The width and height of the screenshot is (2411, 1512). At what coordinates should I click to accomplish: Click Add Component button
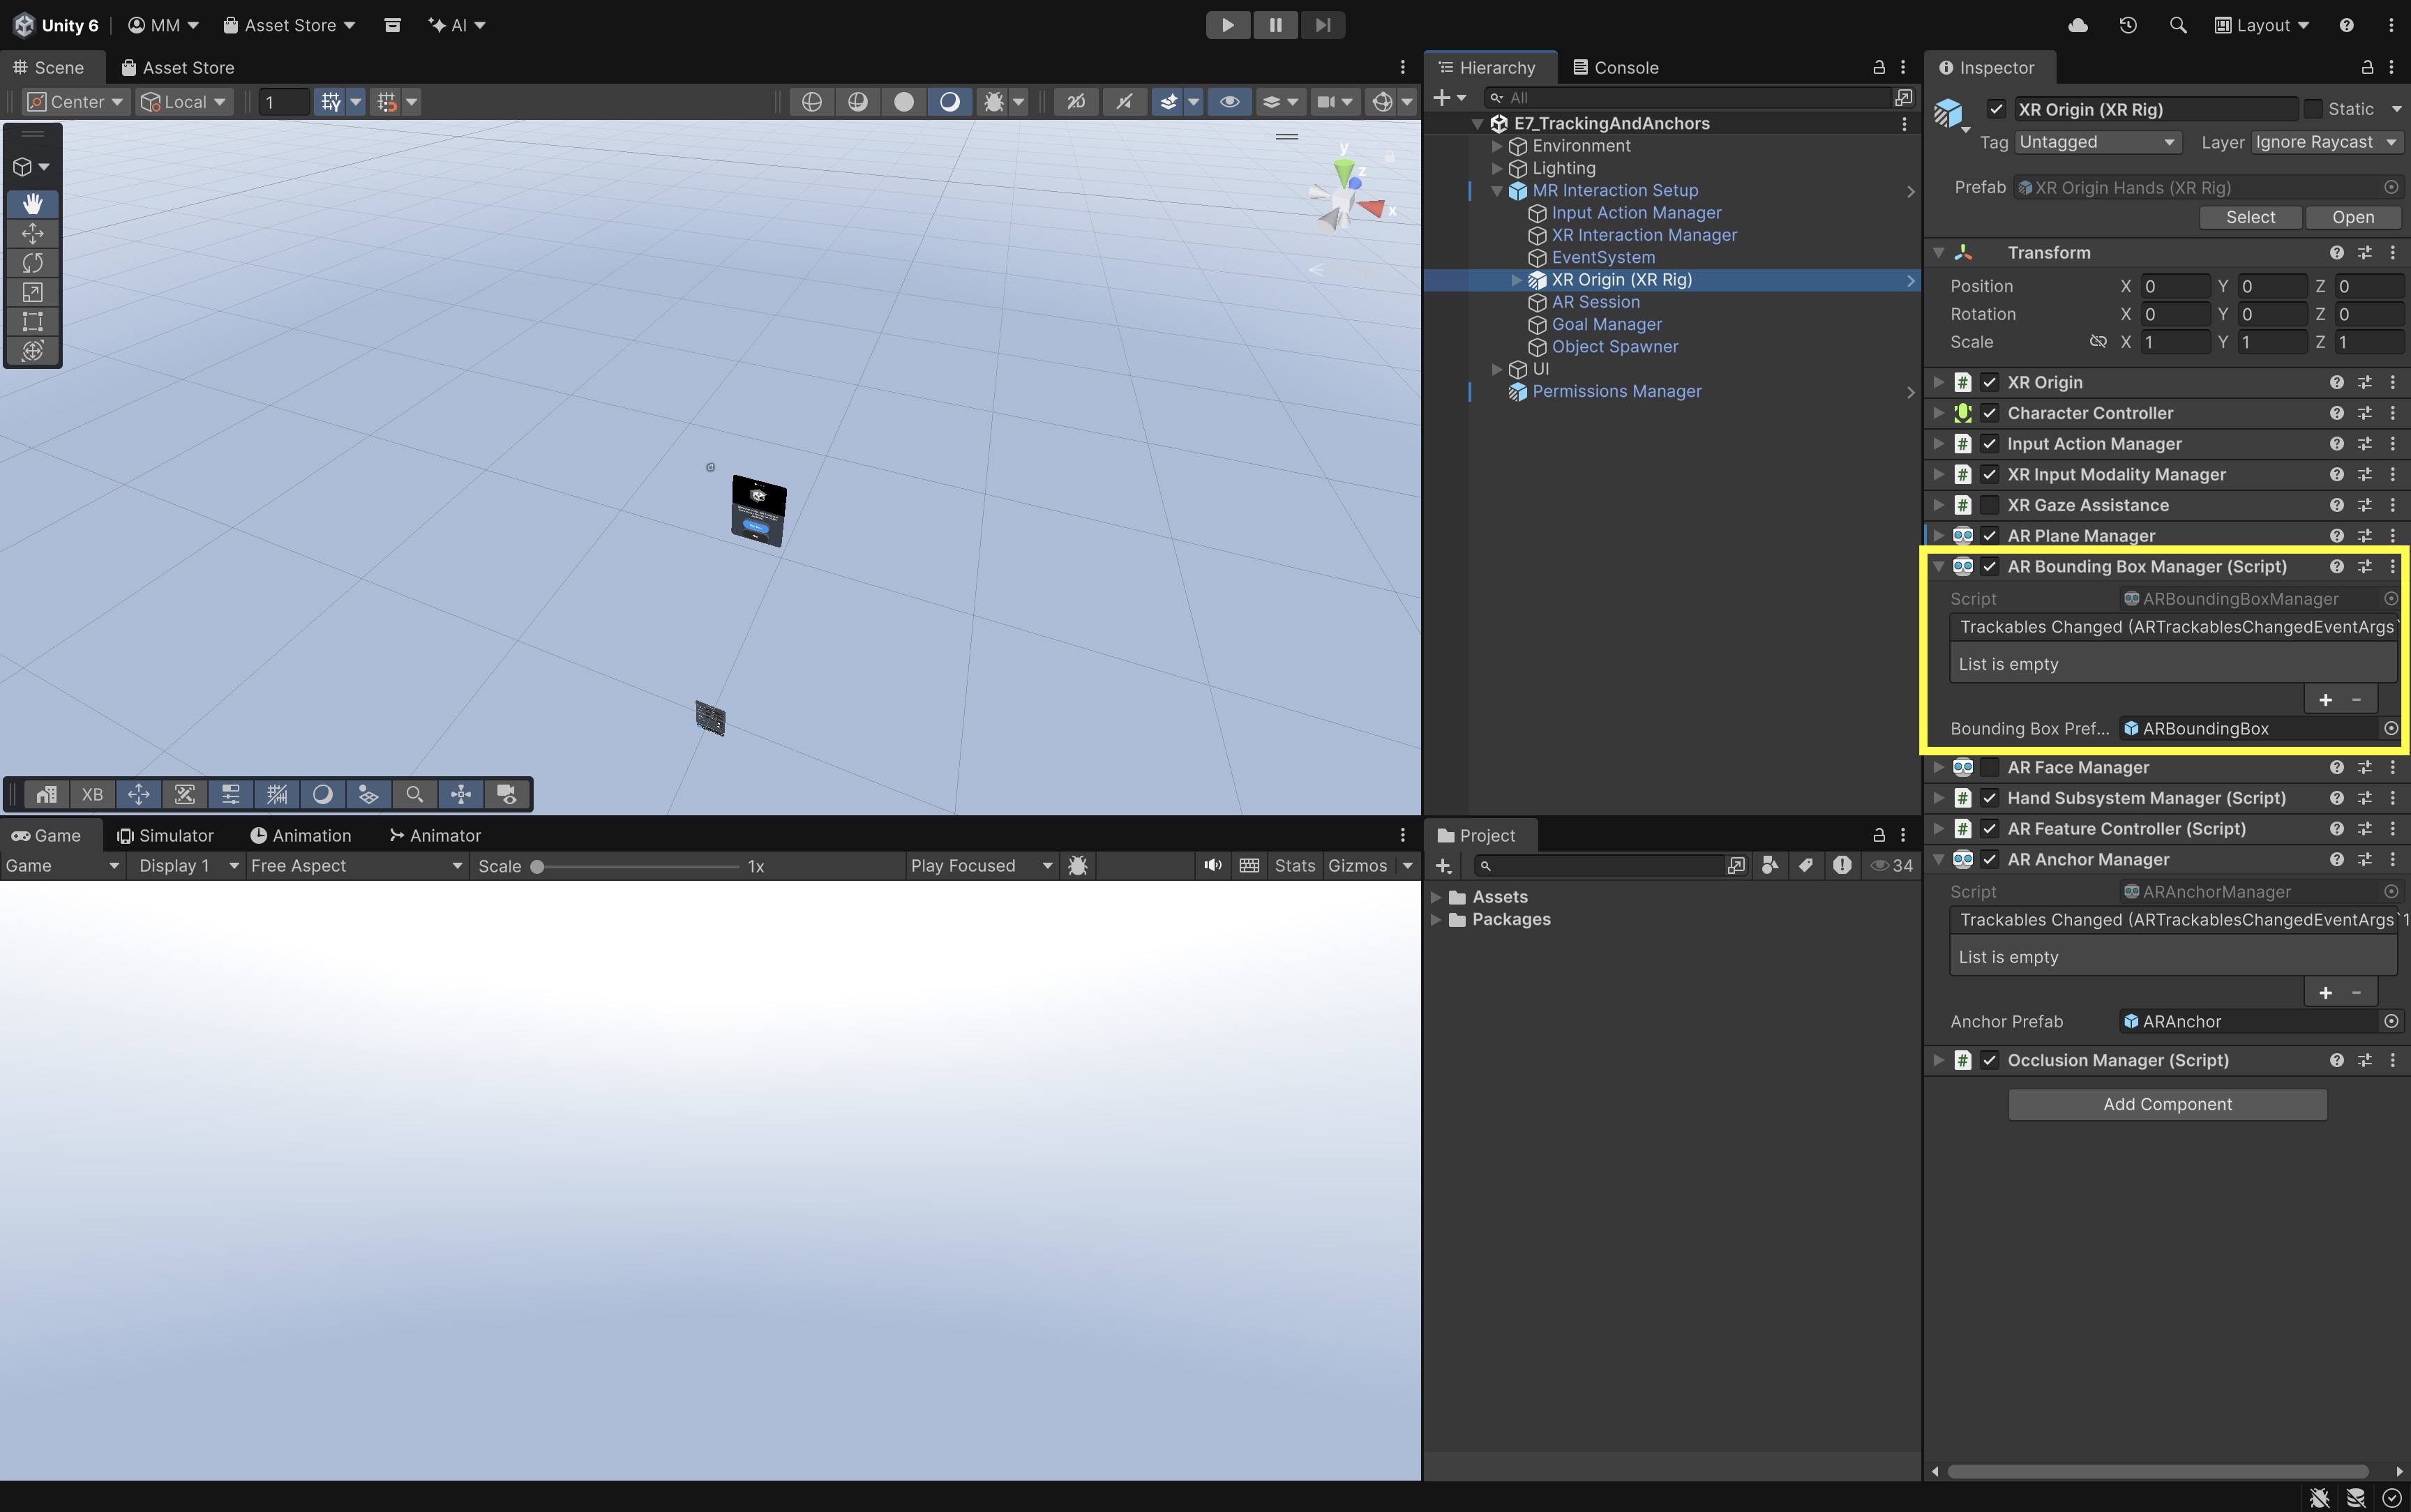tap(2167, 1104)
